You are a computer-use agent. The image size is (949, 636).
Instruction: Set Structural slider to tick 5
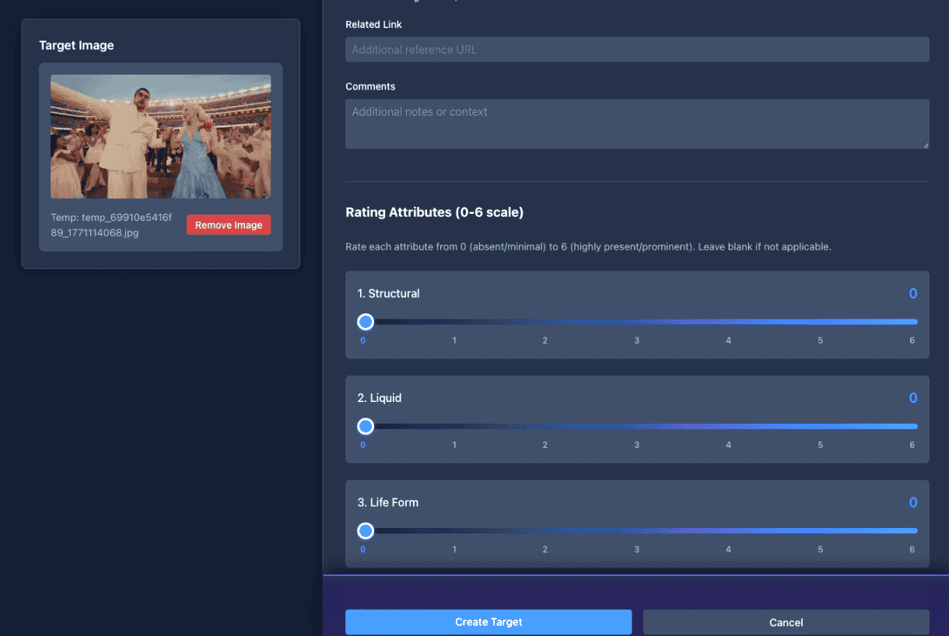819,322
